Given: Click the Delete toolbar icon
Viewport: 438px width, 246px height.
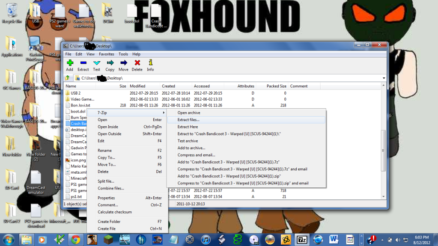Looking at the screenshot, I should pos(137,65).
